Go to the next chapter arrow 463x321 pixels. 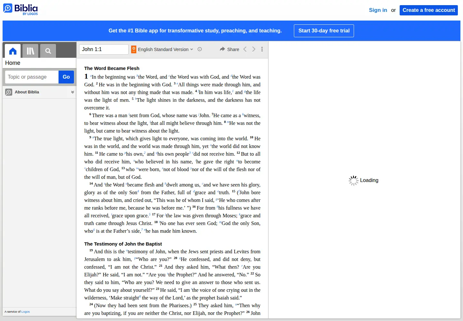tap(254, 49)
